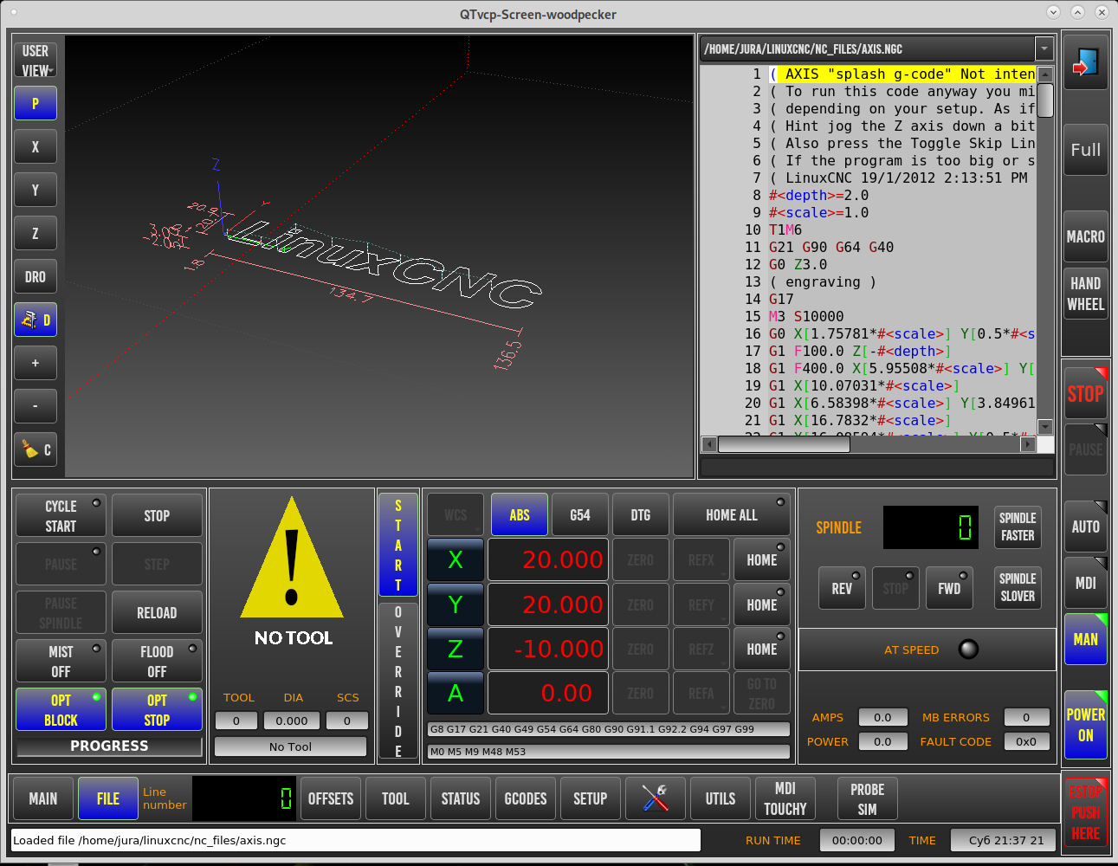Click the yellow NO TOOL warning sign
The image size is (1118, 866).
coord(293,559)
